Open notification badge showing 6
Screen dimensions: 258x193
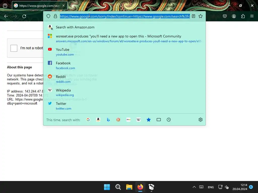tap(251, 187)
